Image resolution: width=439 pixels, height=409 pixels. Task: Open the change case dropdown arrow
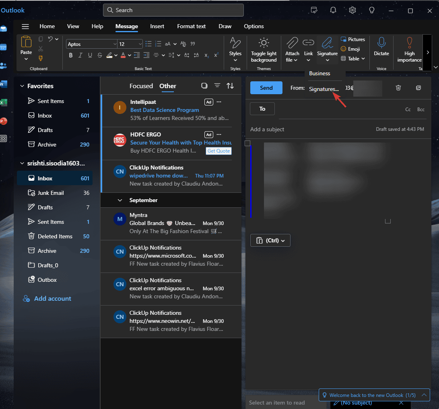[175, 44]
